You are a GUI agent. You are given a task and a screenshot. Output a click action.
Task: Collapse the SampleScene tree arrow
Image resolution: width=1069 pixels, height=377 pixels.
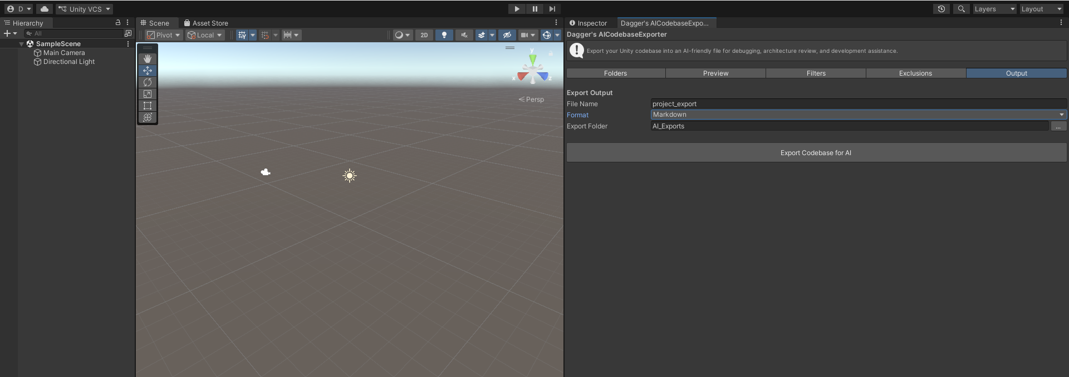click(x=22, y=44)
